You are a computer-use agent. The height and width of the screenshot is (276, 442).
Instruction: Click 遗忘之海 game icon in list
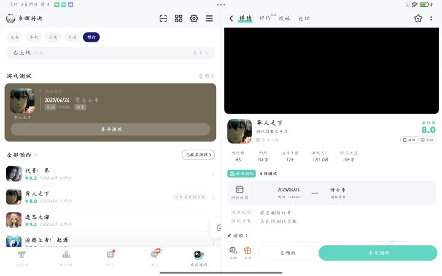pyautogui.click(x=14, y=220)
